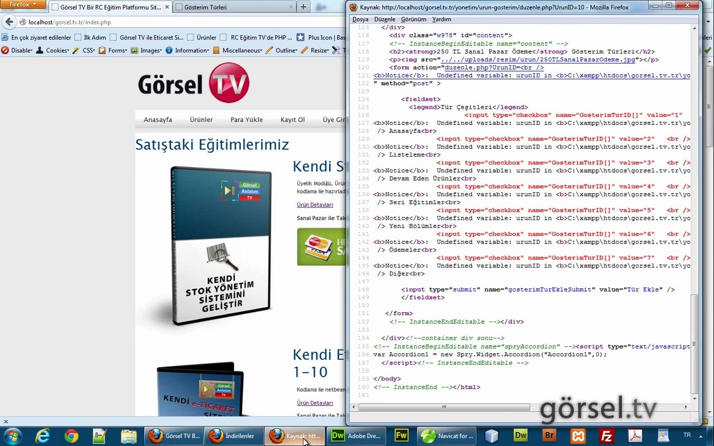714x446 pixels.
Task: Open Windows Explorer from the taskbar
Action: (129, 435)
